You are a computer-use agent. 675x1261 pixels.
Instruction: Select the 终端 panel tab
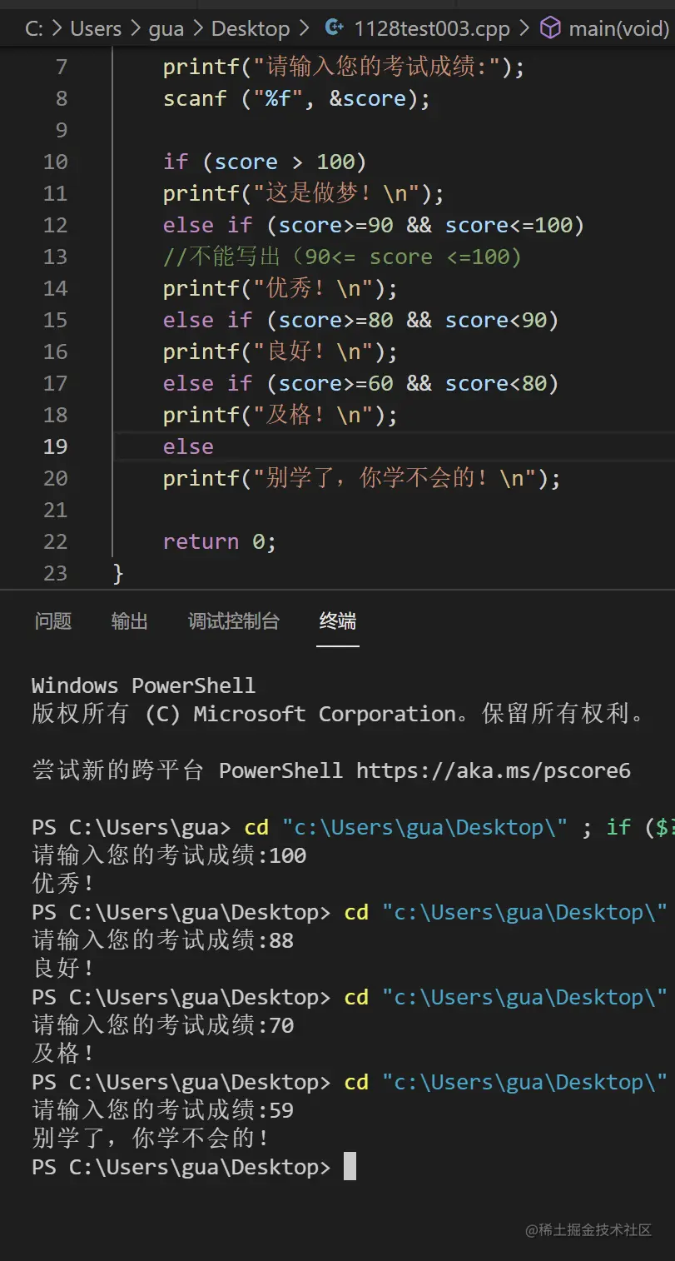(x=338, y=621)
